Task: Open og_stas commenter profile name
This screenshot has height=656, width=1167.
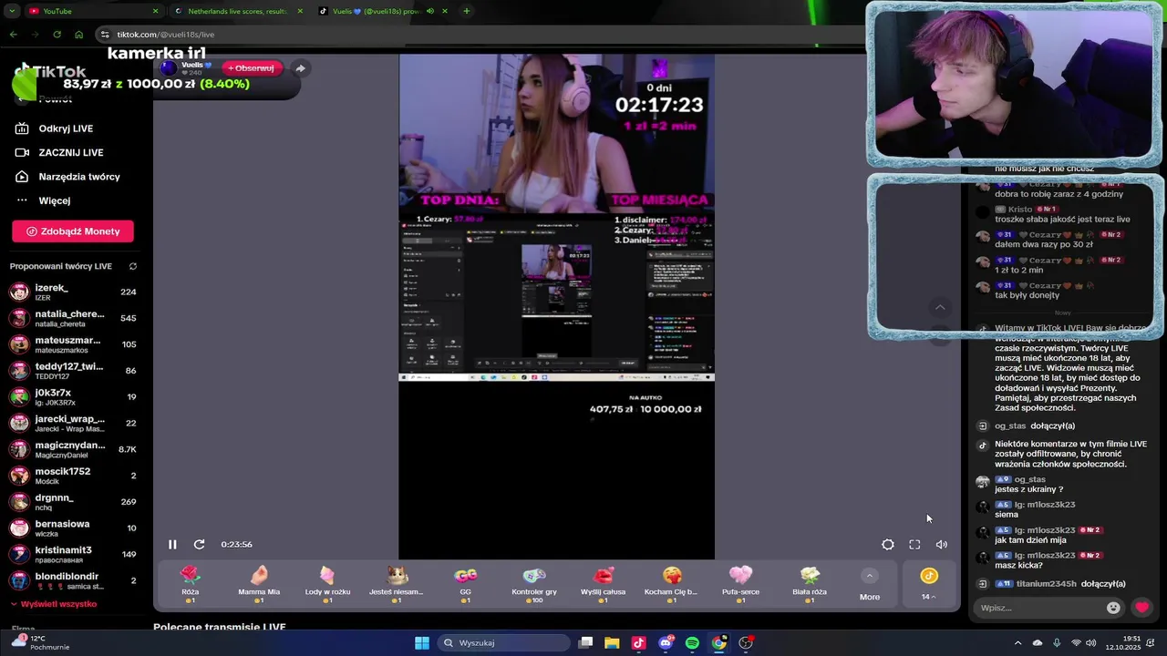Action: coord(1030,479)
